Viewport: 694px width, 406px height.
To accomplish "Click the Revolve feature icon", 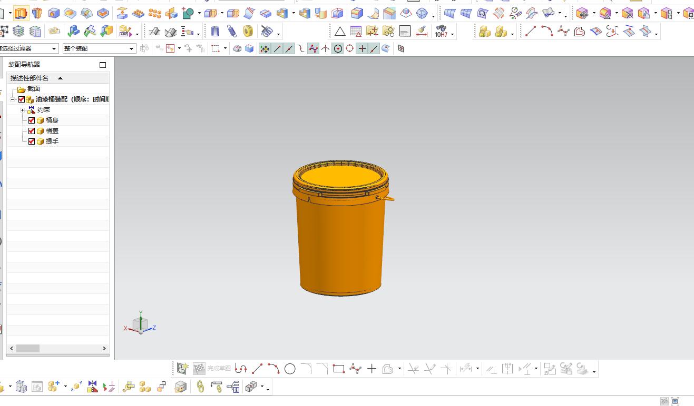I will 37,13.
